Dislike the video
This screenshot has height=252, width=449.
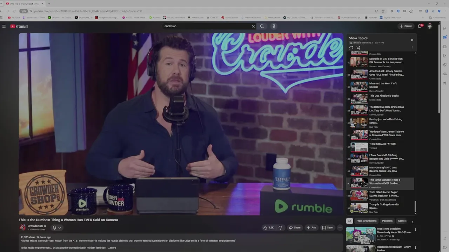tap(280, 227)
